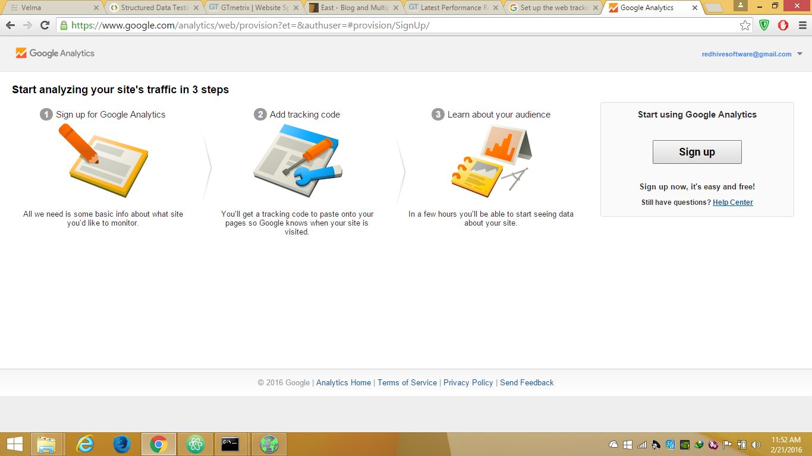Close the Google Analytics tab
The image size is (812, 456).
(694, 8)
